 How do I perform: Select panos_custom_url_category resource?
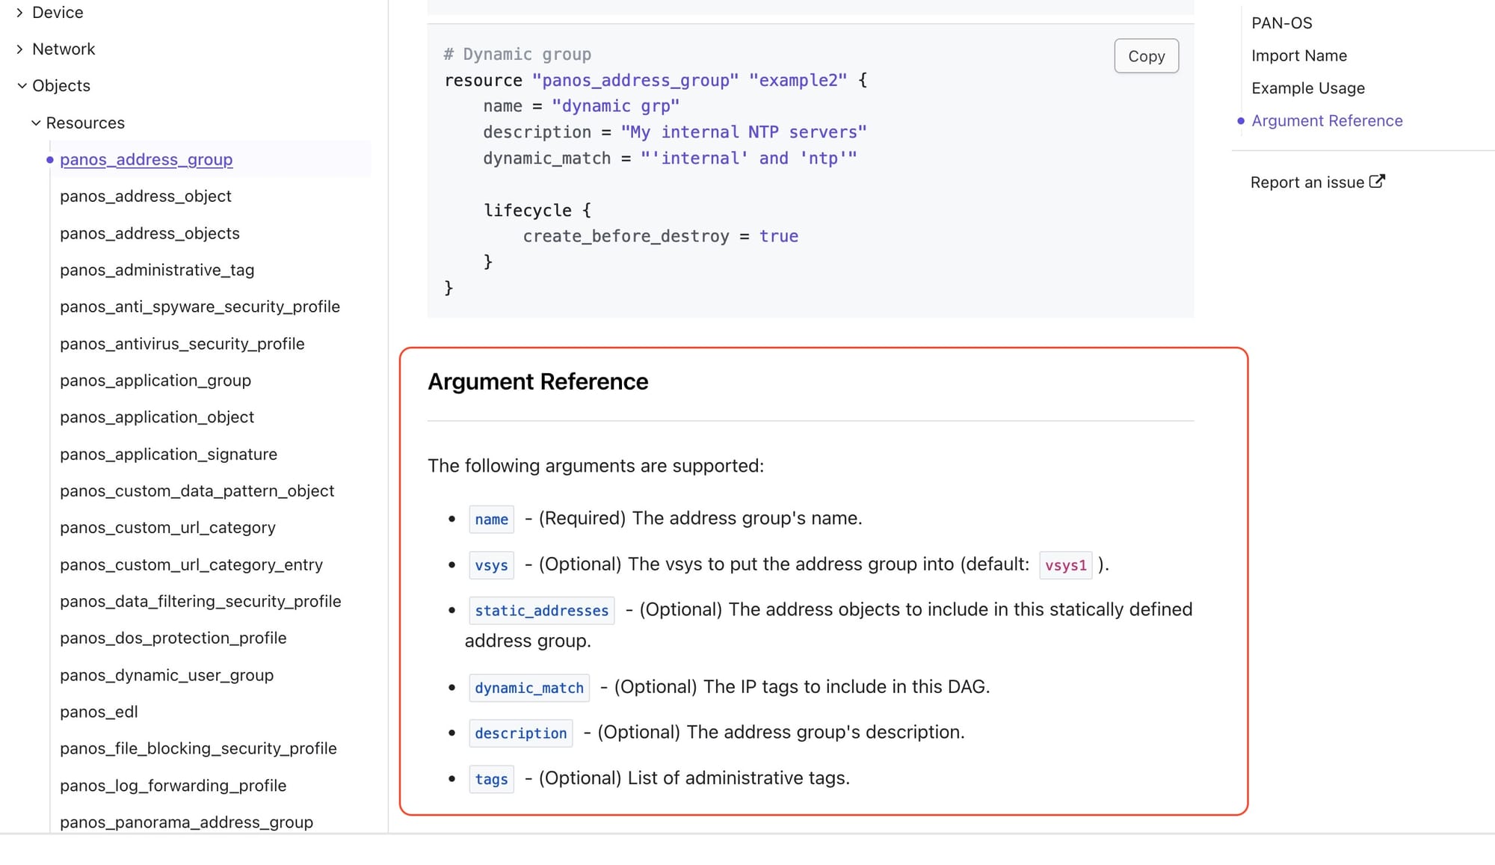click(168, 527)
